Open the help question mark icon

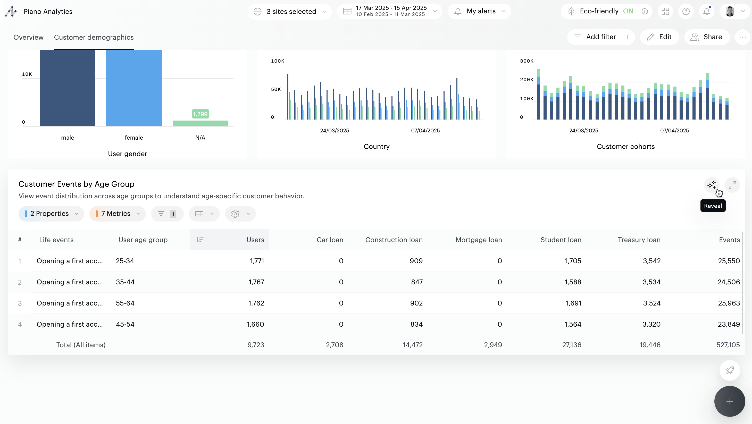pyautogui.click(x=686, y=11)
